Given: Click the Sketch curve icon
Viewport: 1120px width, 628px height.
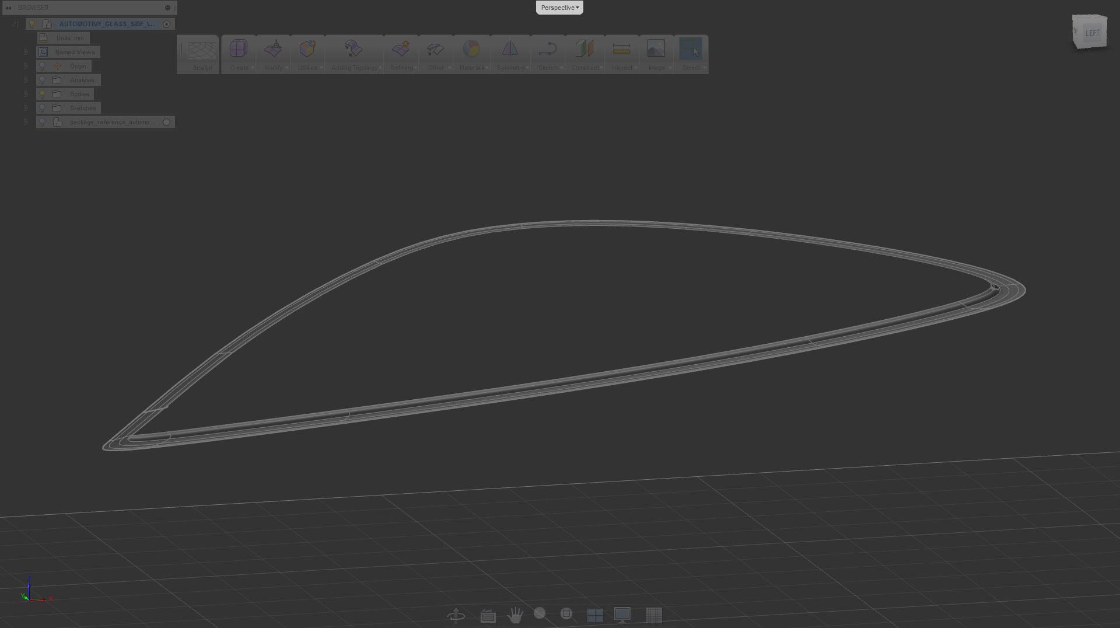Looking at the screenshot, I should point(547,48).
